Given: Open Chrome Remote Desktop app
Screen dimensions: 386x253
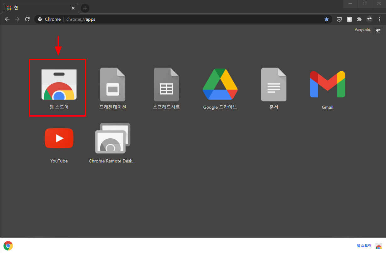Looking at the screenshot, I should click(x=112, y=138).
